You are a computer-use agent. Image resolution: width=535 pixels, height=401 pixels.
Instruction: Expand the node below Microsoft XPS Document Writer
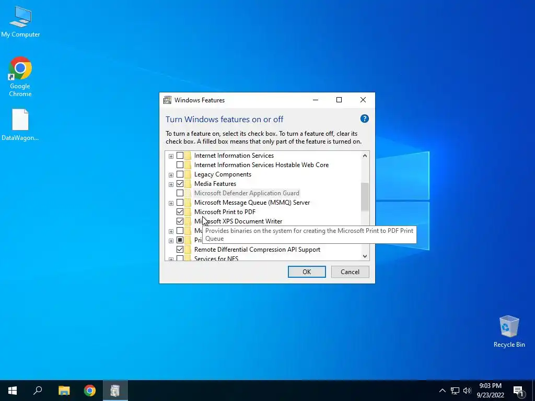(x=171, y=231)
